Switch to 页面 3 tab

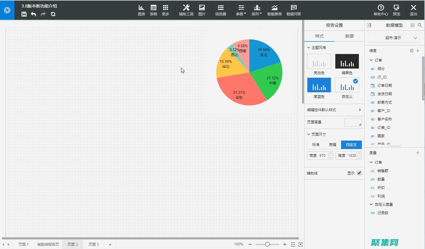click(94, 244)
